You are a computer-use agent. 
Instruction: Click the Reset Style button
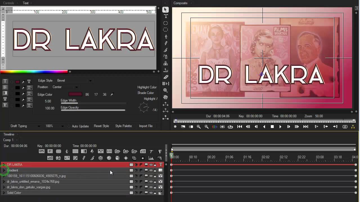101,126
